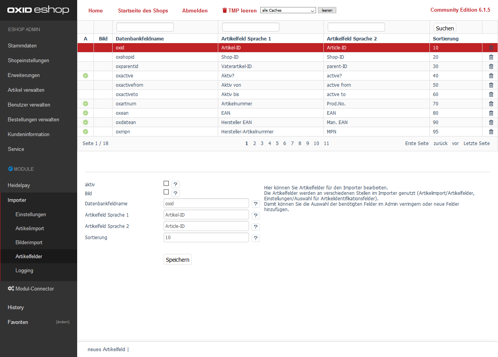Open help icon next to Datenbankfeldname field

click(x=256, y=204)
